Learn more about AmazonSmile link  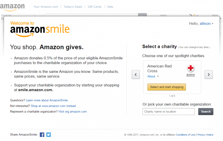[x=47, y=100]
